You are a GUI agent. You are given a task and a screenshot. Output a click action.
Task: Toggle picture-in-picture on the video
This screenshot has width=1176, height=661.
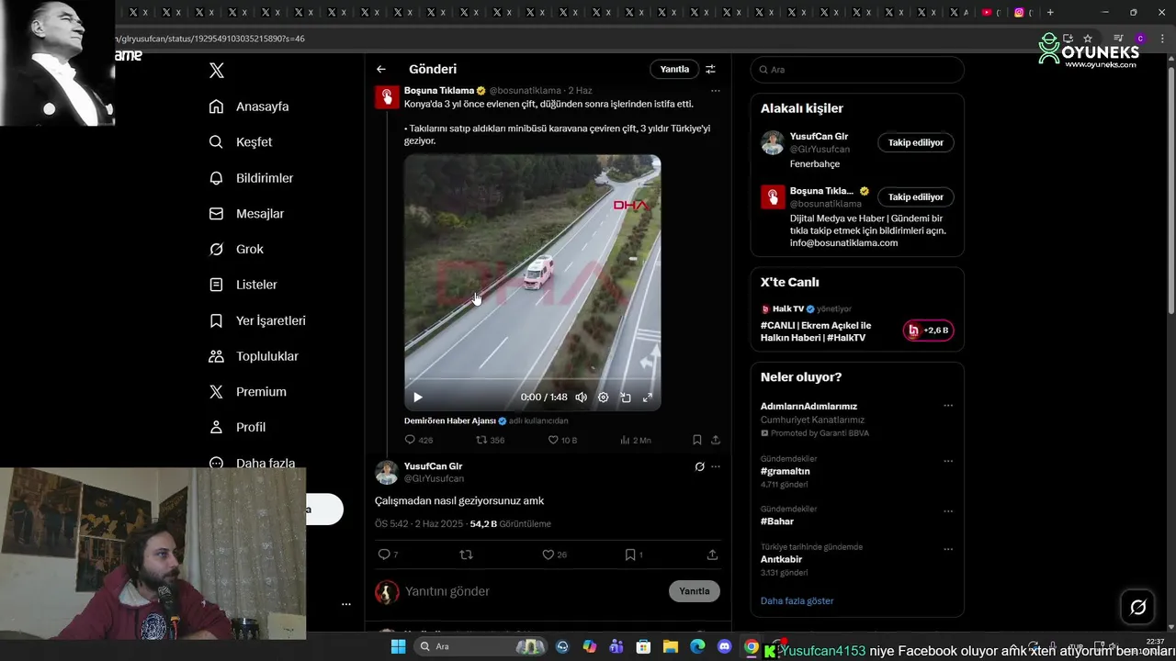[x=626, y=398]
